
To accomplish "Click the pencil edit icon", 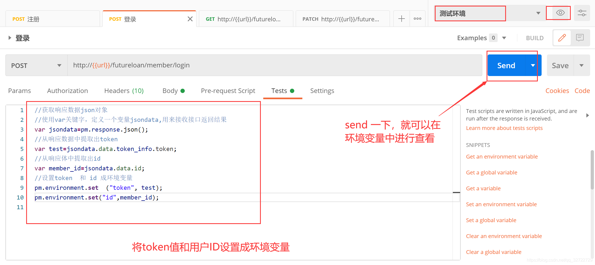I will 562,38.
